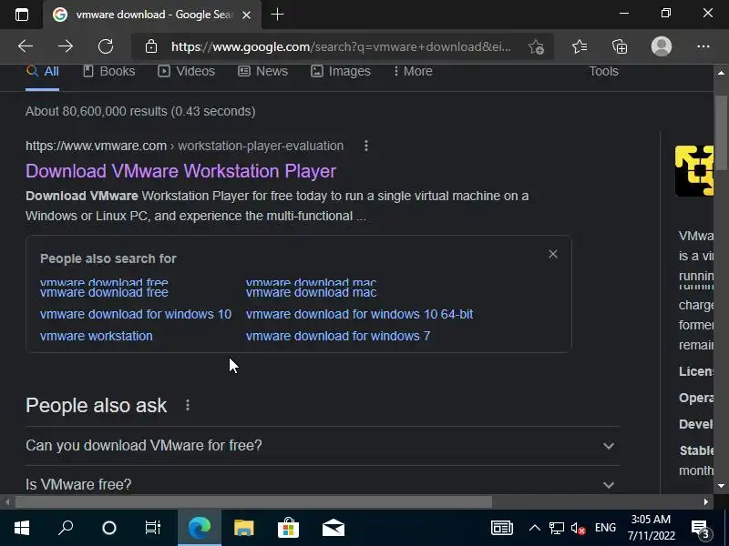Select the All search tab
The height and width of the screenshot is (546, 729).
pyautogui.click(x=42, y=71)
